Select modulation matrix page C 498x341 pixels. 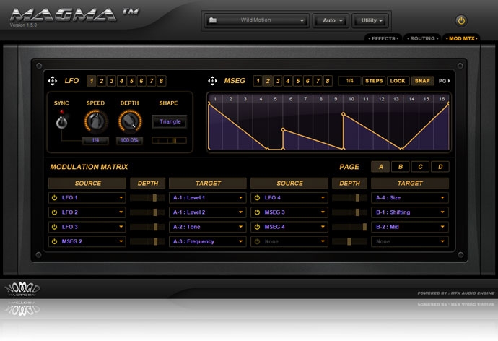click(420, 167)
